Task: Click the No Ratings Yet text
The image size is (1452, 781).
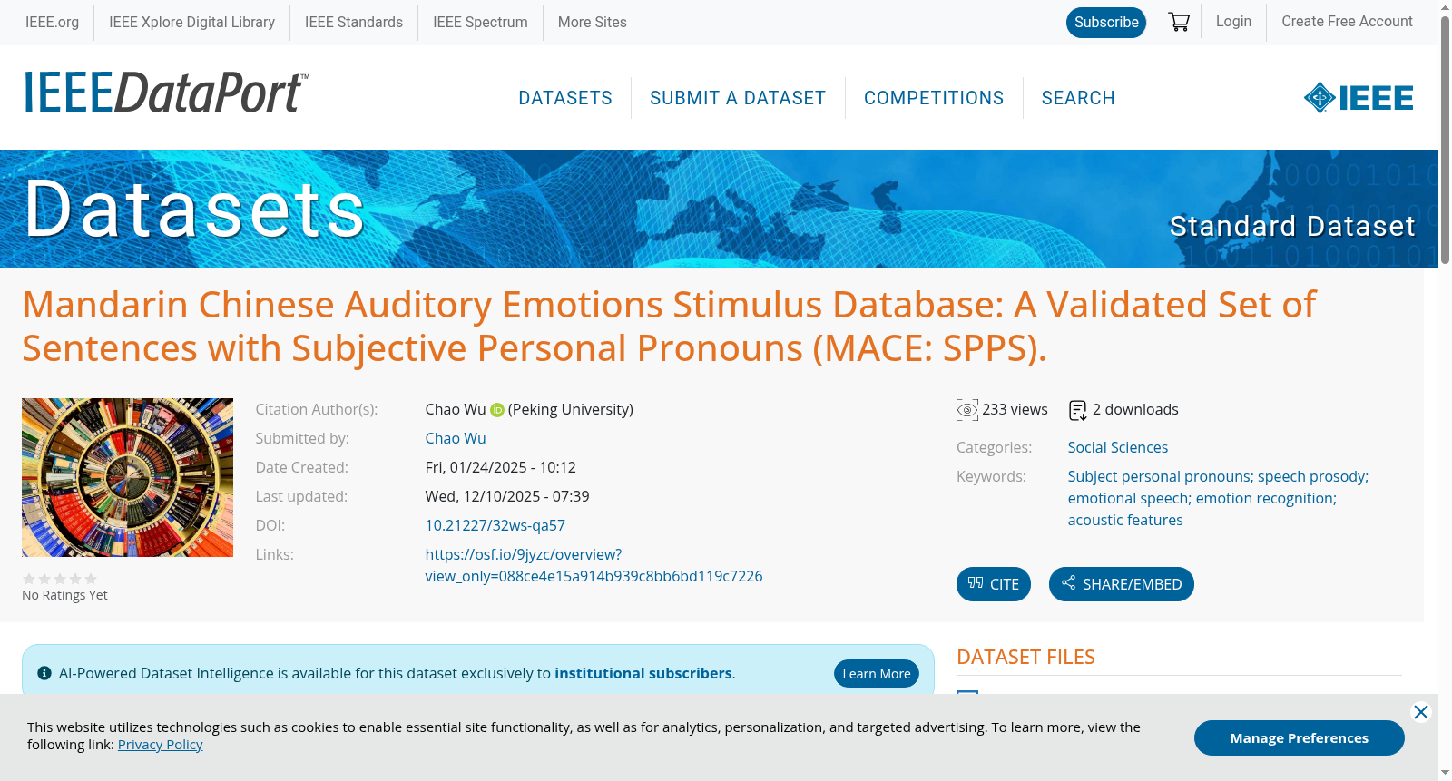Action: click(64, 595)
